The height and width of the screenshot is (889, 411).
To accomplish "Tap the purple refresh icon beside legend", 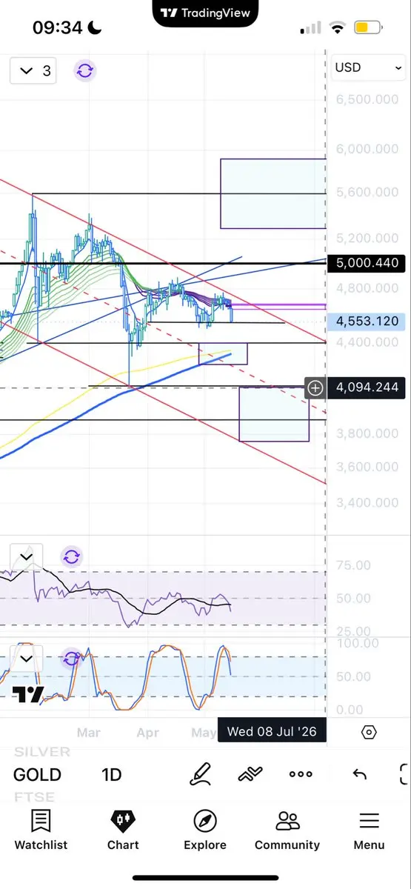I will click(x=84, y=70).
